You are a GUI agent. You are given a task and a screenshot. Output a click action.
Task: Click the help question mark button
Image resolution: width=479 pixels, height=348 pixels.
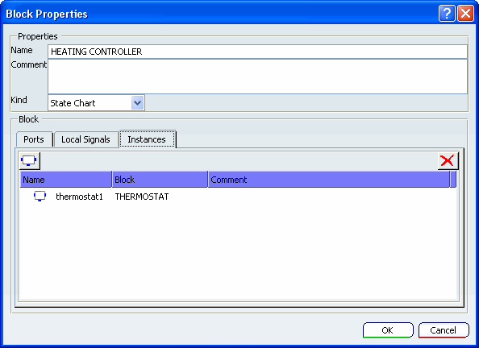point(447,14)
